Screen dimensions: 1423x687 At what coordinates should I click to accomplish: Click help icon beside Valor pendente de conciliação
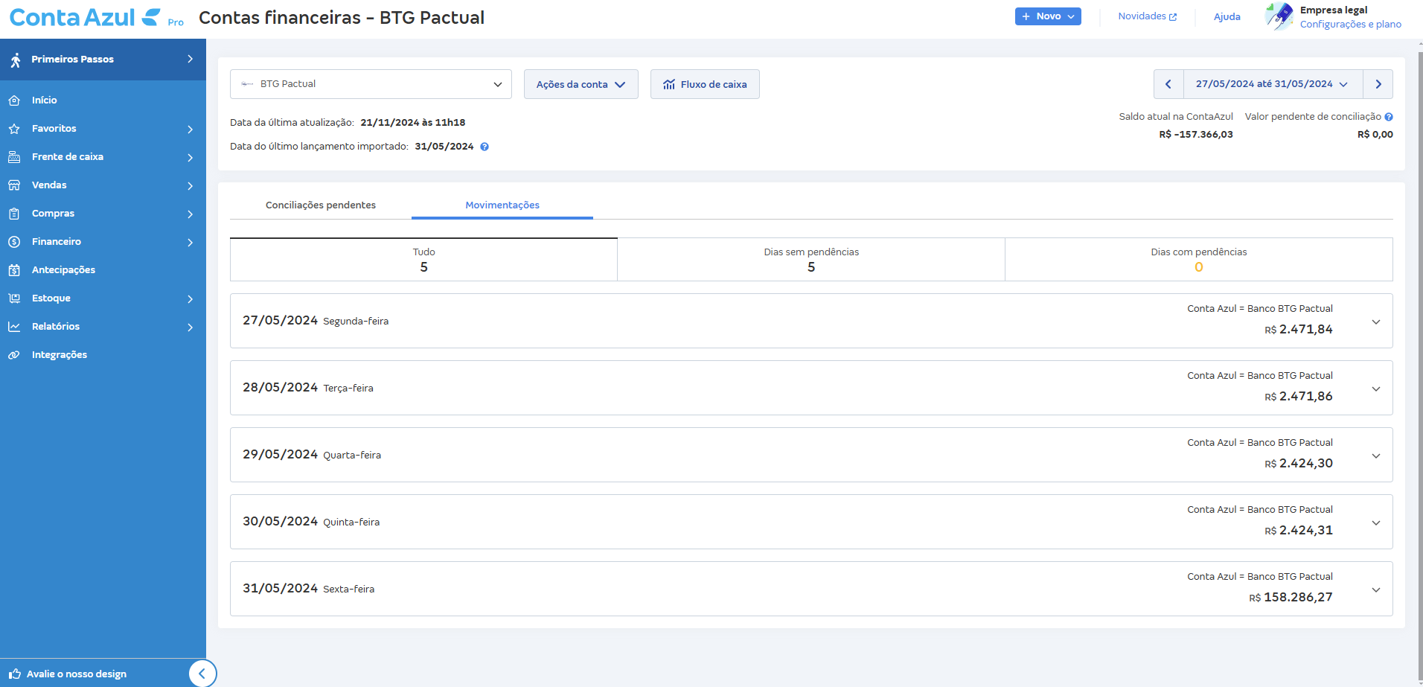[x=1389, y=117]
